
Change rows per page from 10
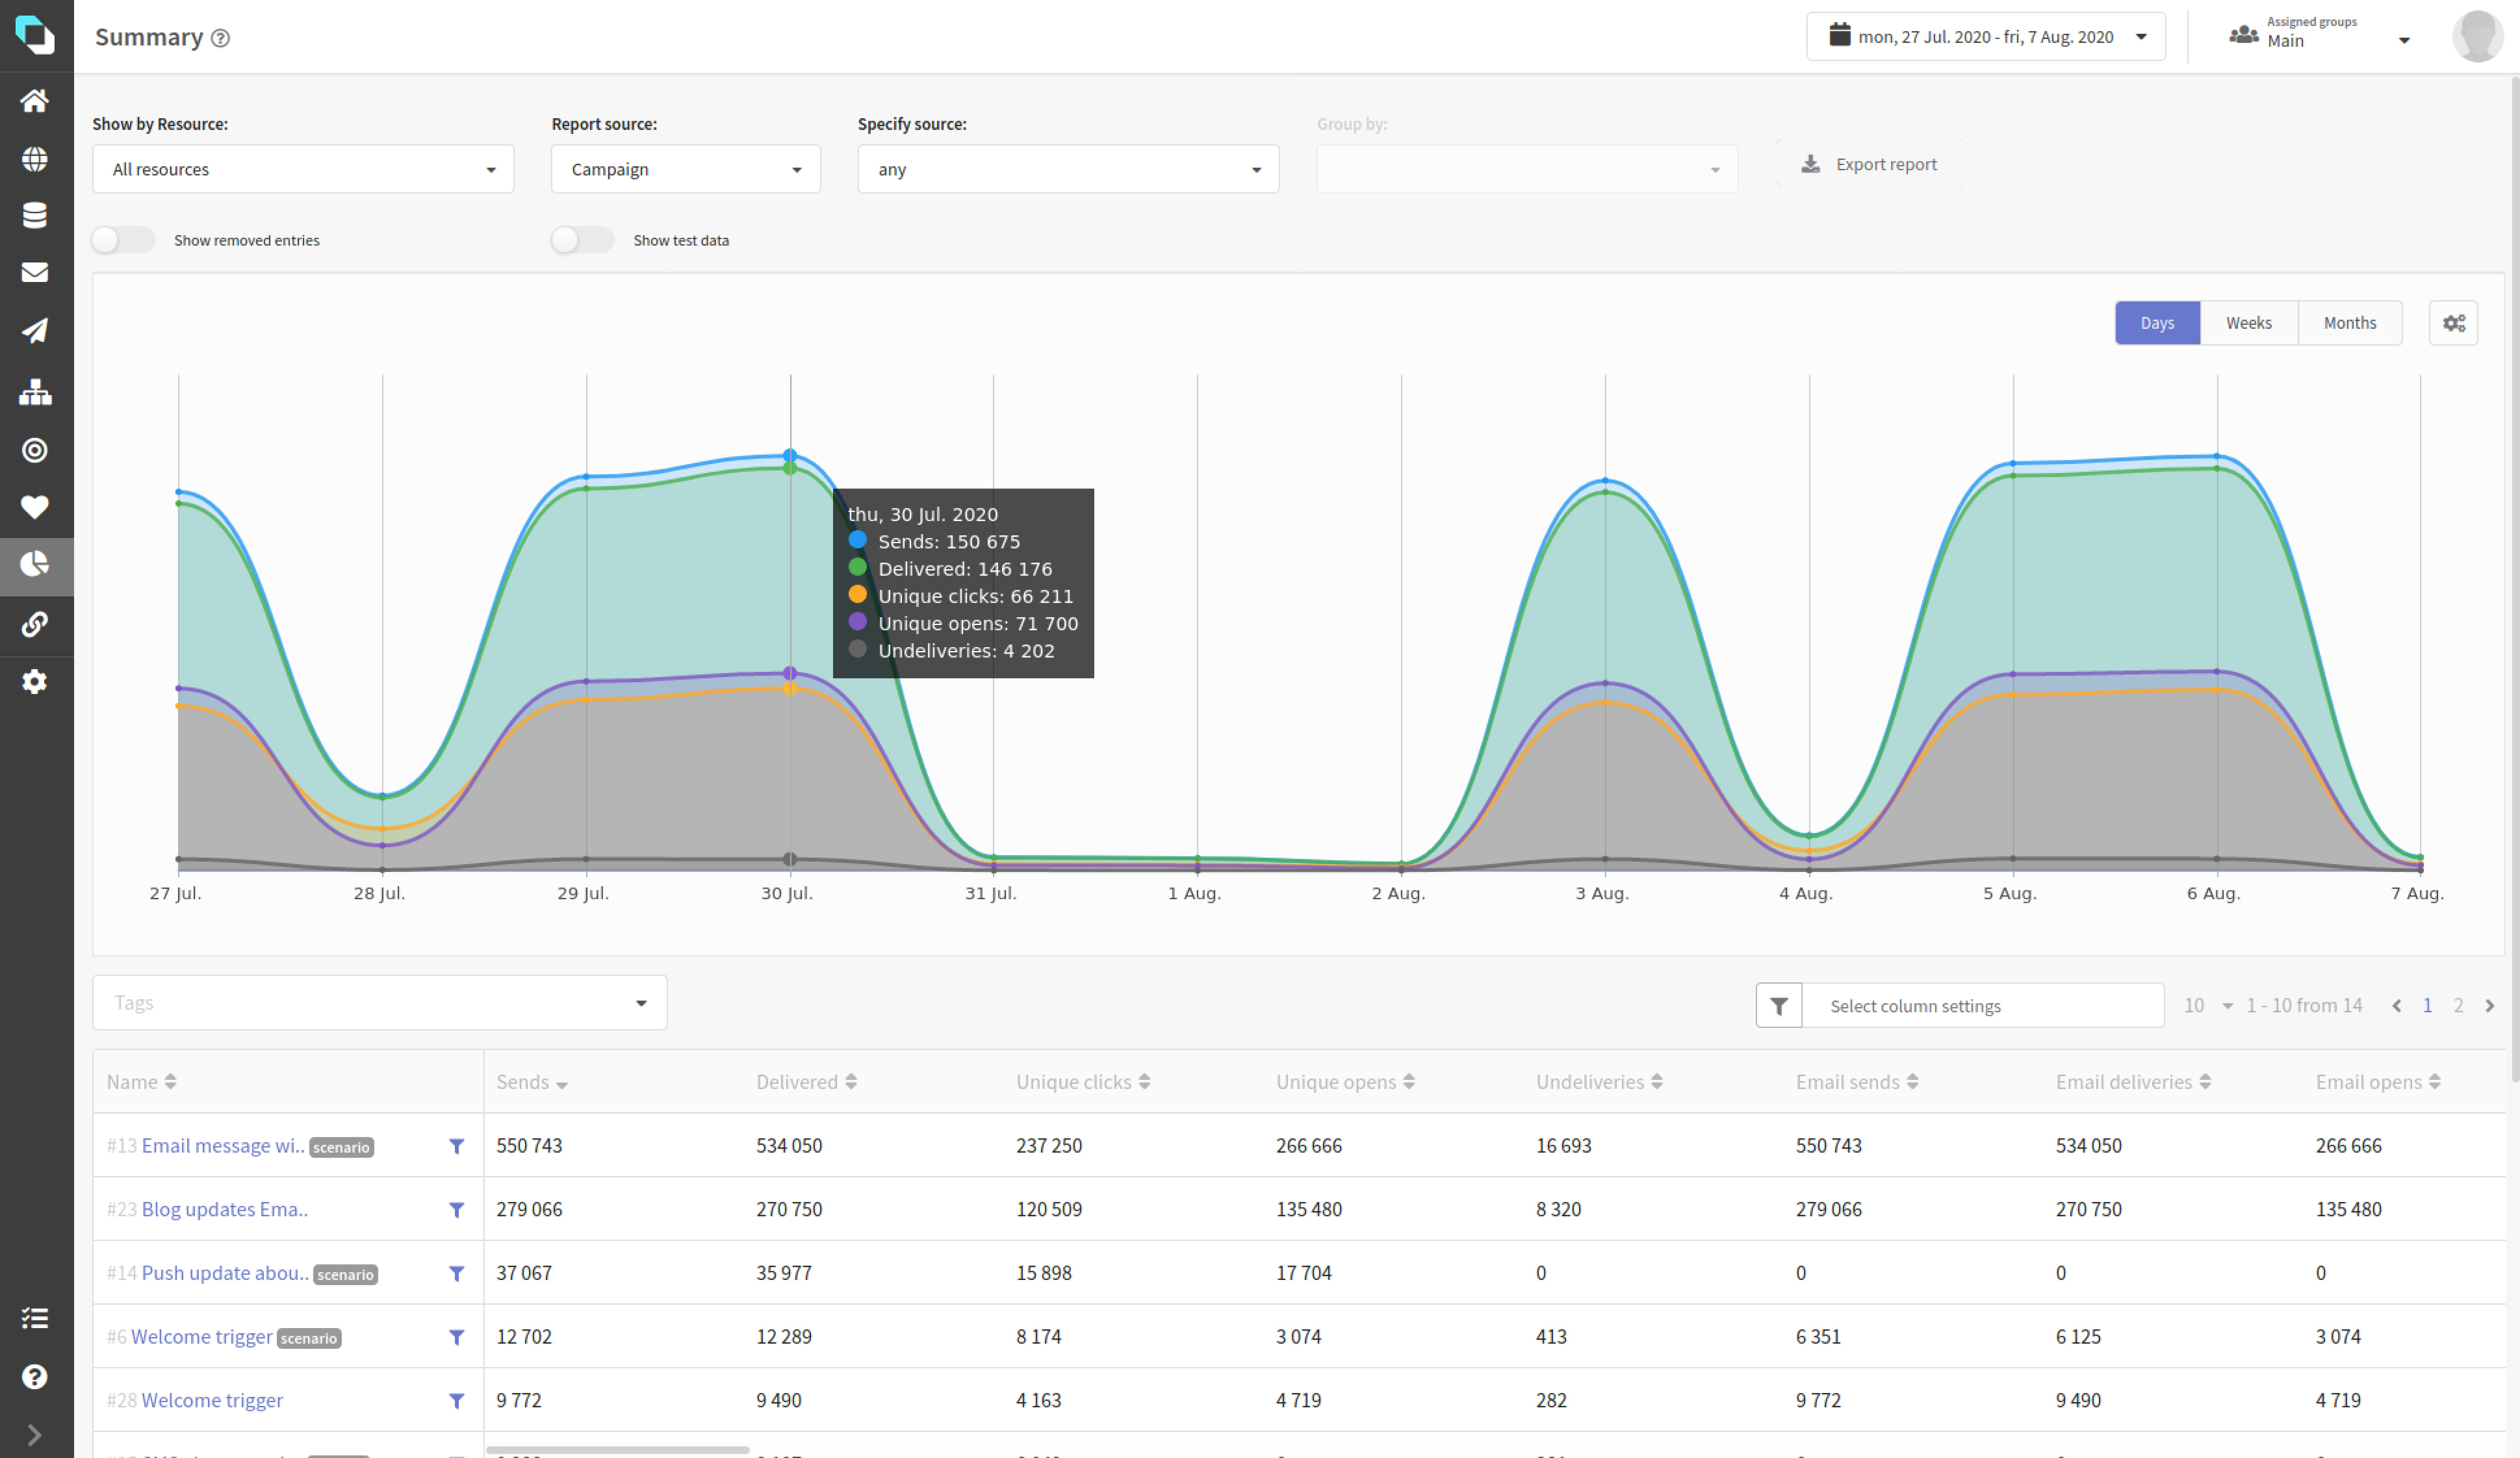coord(2208,1006)
